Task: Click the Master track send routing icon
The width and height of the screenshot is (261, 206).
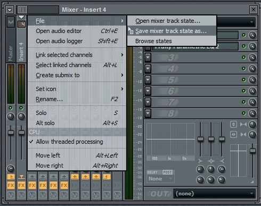Action: click(x=11, y=177)
